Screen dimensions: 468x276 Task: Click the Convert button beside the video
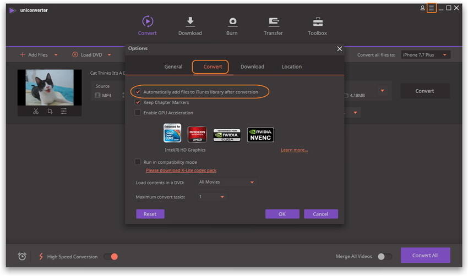425,91
